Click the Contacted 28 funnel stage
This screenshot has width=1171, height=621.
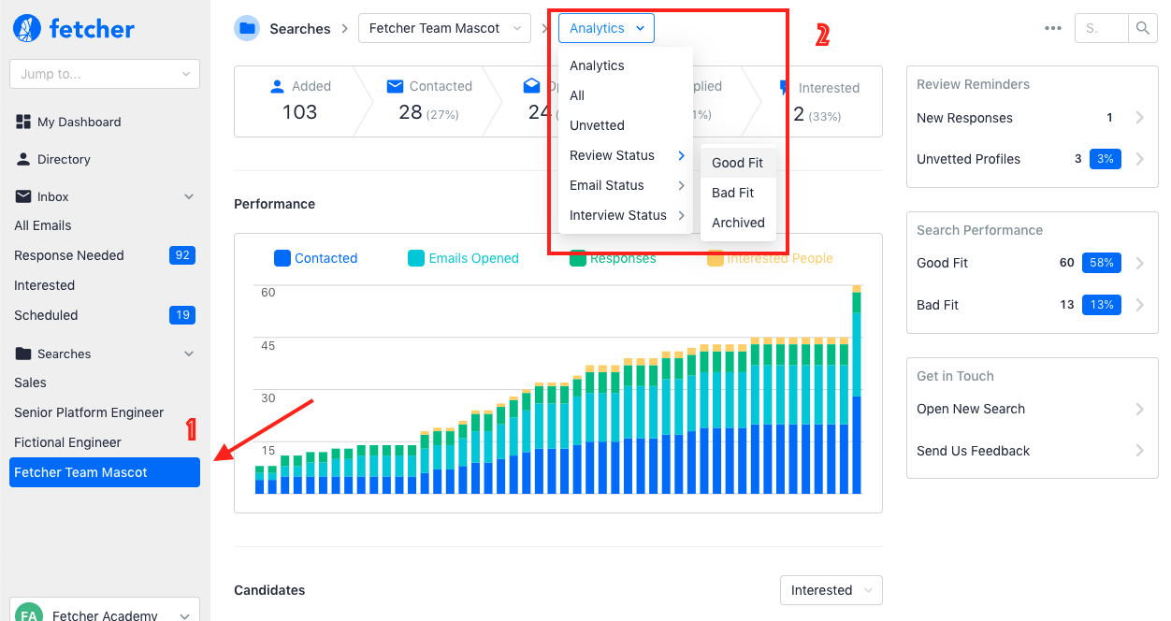[428, 101]
